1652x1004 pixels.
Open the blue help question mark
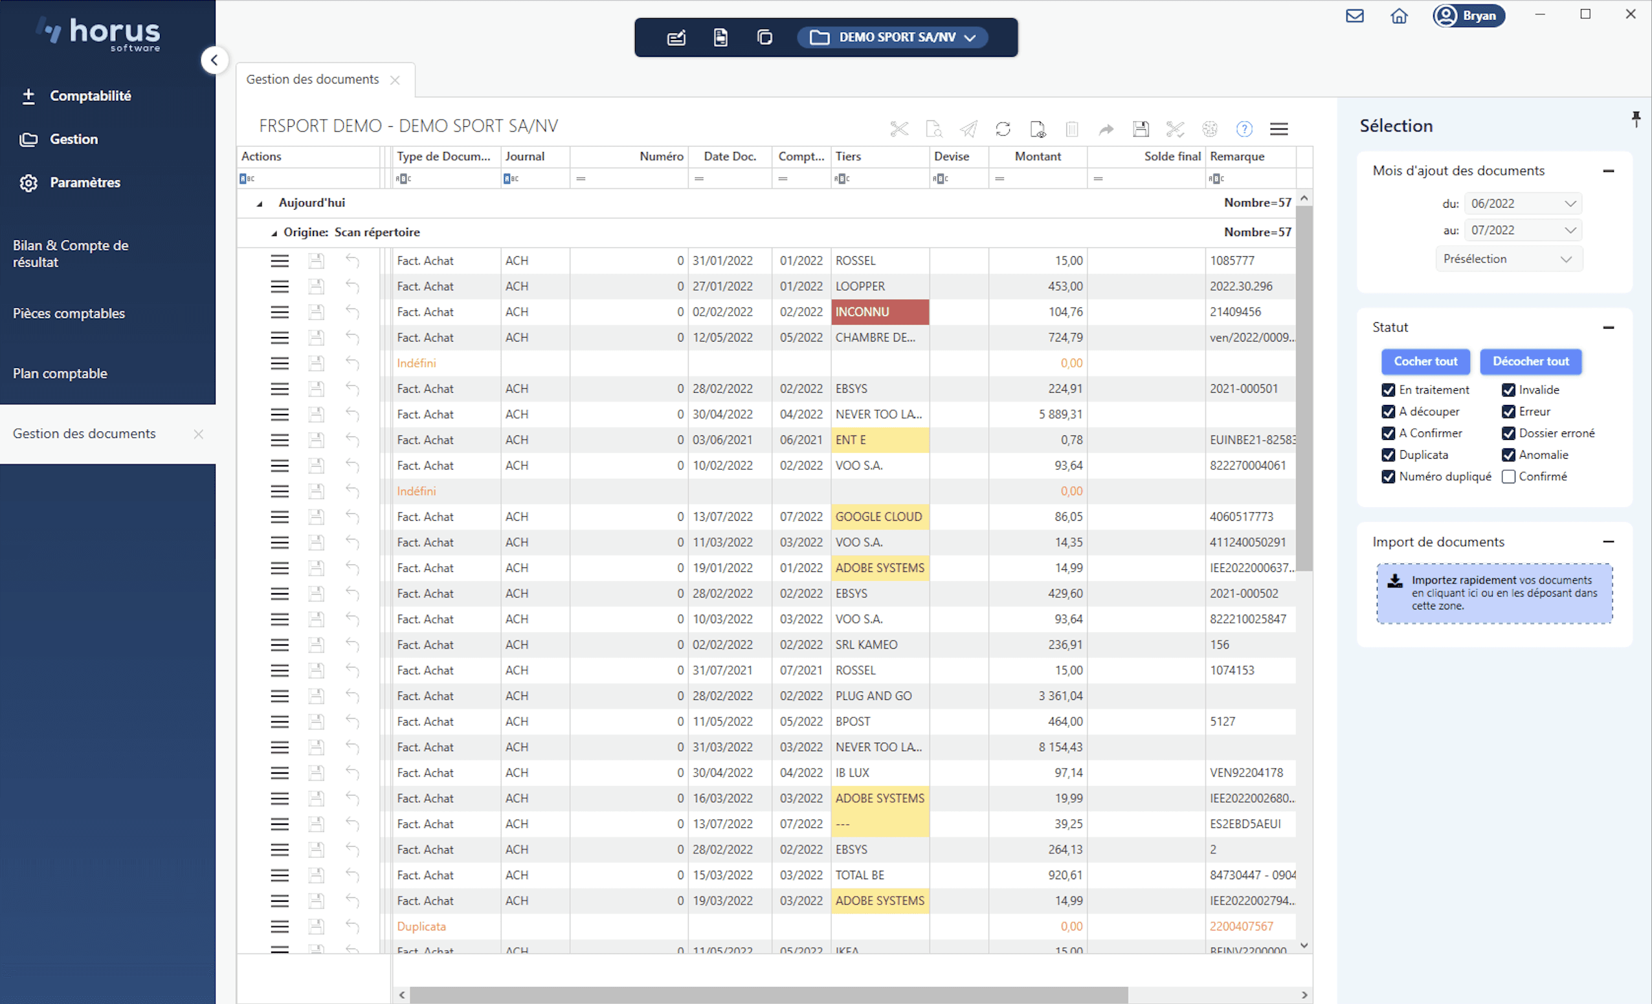point(1244,129)
